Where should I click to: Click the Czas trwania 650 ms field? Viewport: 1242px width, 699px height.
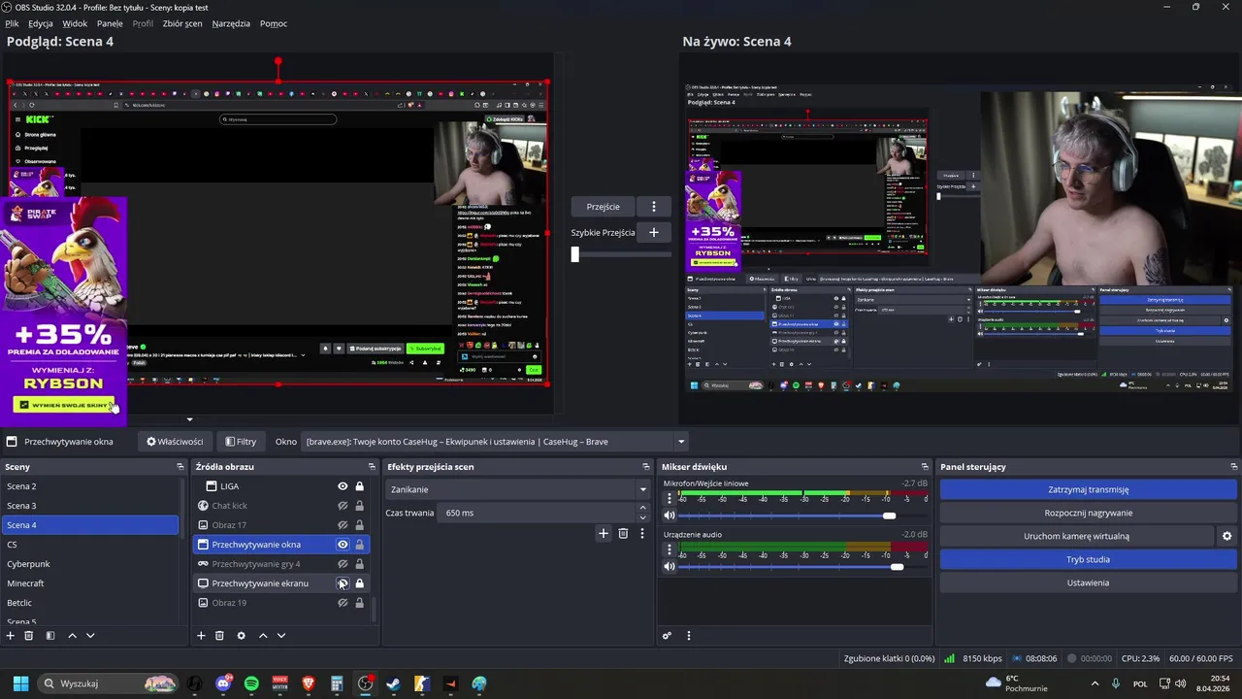[x=539, y=513]
